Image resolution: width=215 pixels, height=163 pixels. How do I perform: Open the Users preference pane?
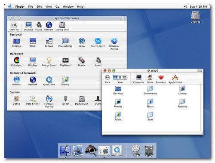coord(98,100)
